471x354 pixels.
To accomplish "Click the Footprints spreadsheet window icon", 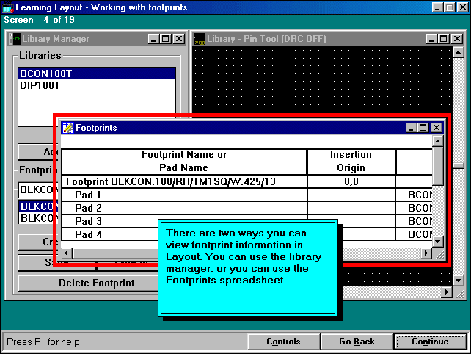I will point(68,128).
